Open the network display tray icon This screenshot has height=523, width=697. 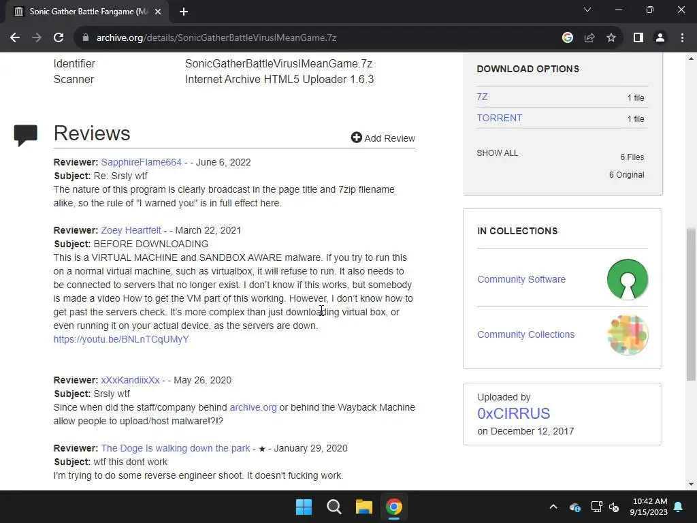coord(596,507)
